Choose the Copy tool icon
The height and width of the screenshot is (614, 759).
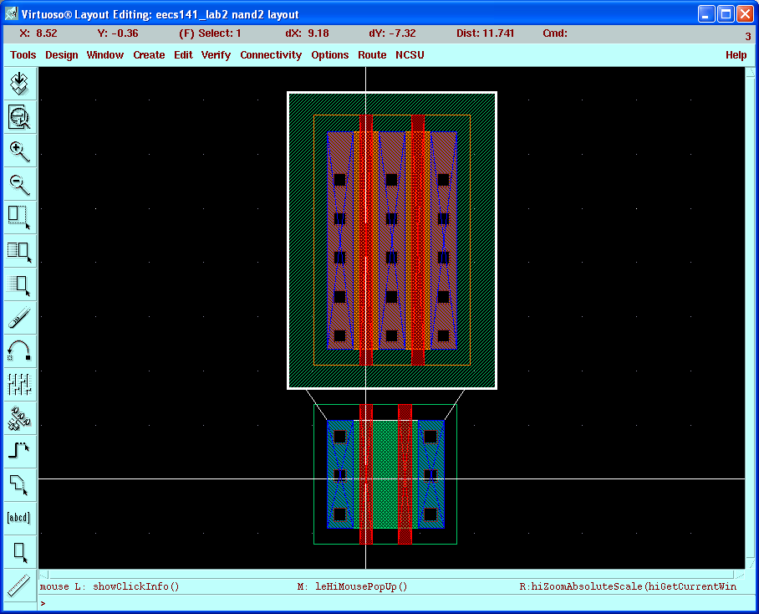pyautogui.click(x=19, y=250)
